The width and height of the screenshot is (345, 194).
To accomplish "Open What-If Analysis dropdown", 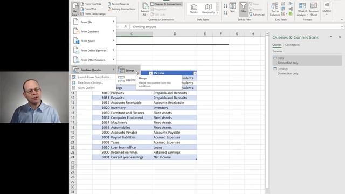I will [302, 9].
